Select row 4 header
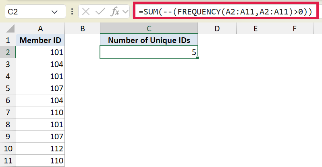The height and width of the screenshot is (167, 322). point(8,76)
